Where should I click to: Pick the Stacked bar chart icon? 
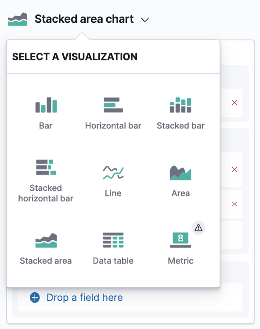tap(181, 105)
